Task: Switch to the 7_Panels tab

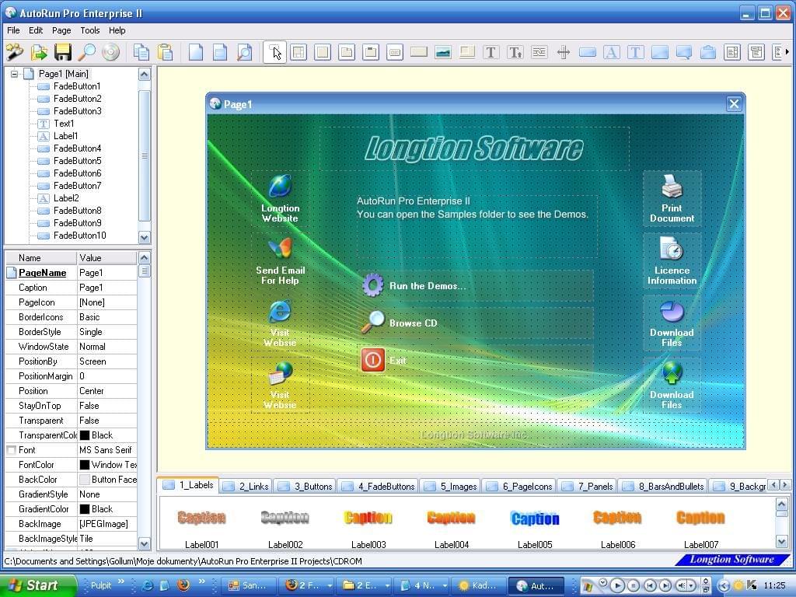Action: coord(588,487)
